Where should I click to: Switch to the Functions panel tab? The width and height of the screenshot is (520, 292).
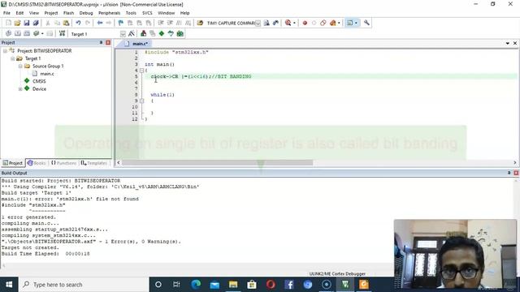tap(63, 163)
